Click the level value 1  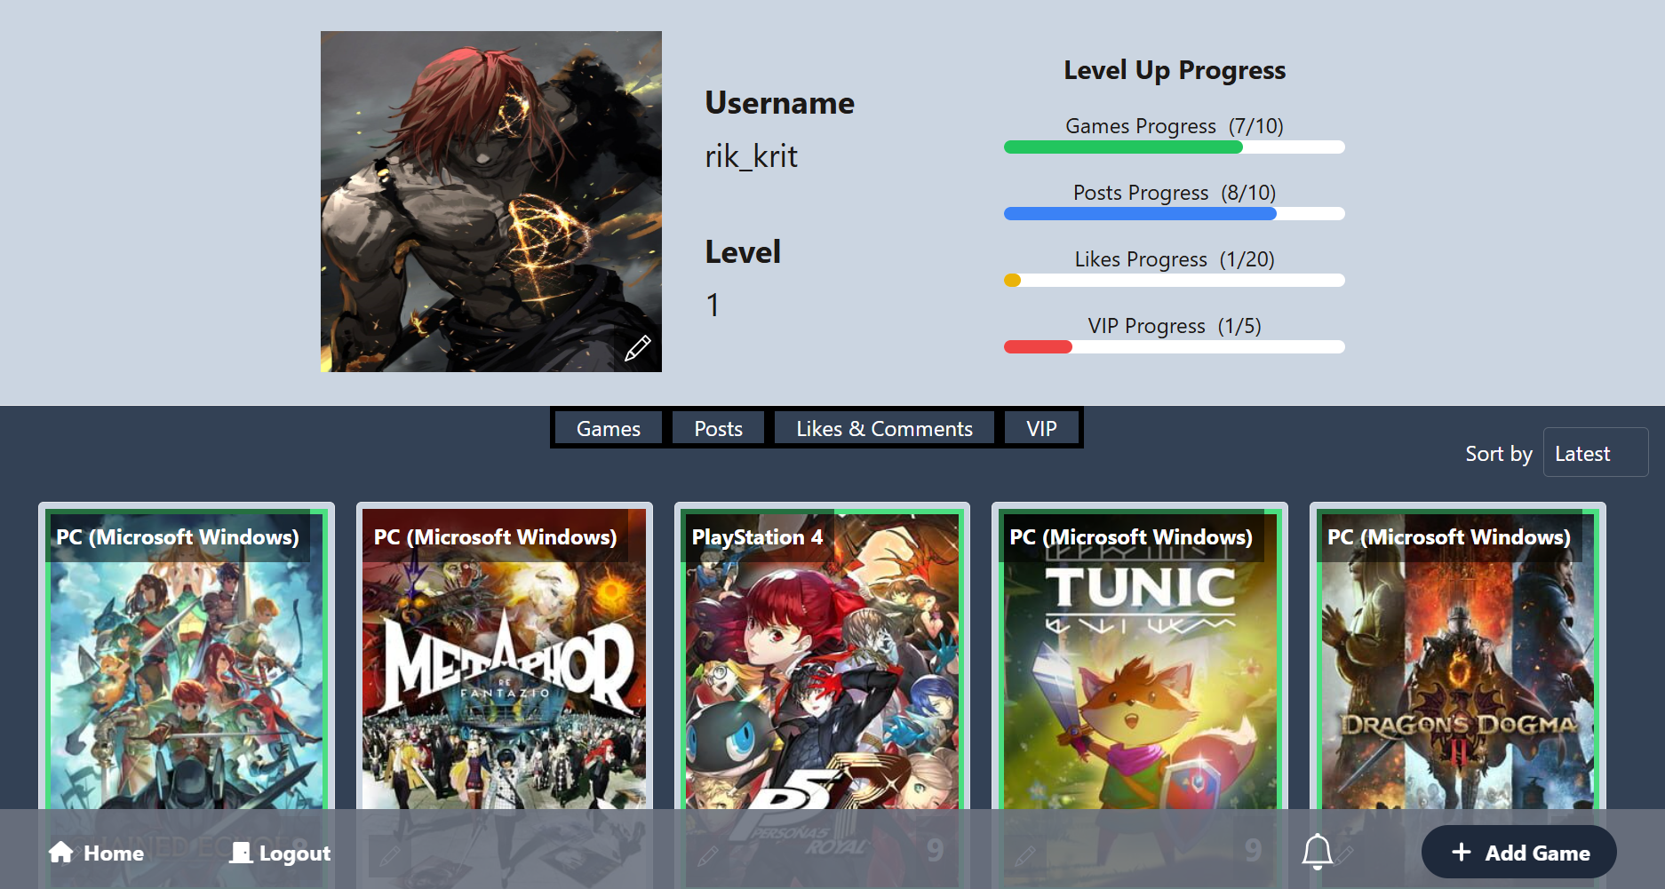(x=713, y=306)
